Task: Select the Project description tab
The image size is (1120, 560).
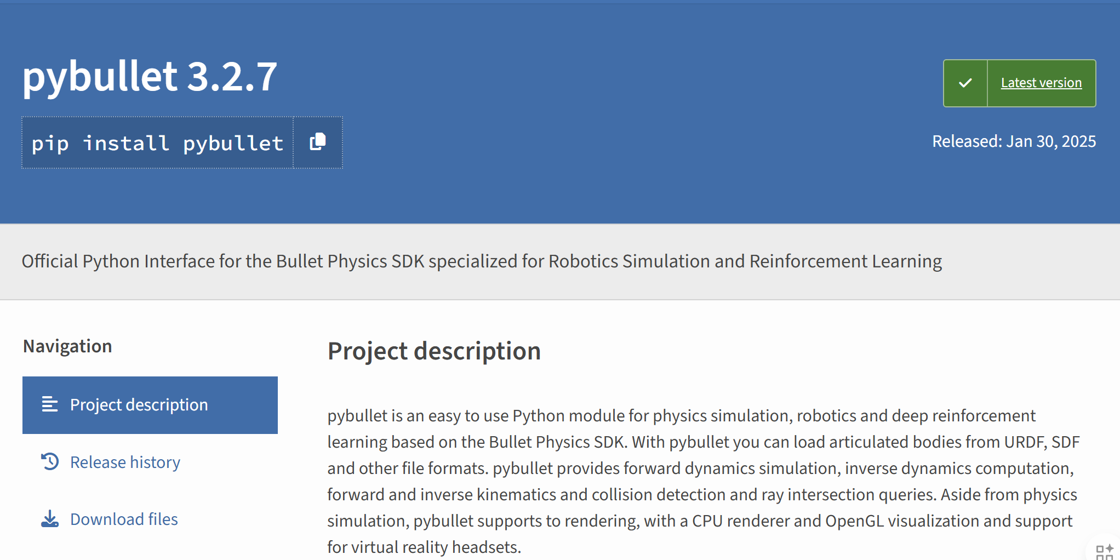Action: point(150,405)
